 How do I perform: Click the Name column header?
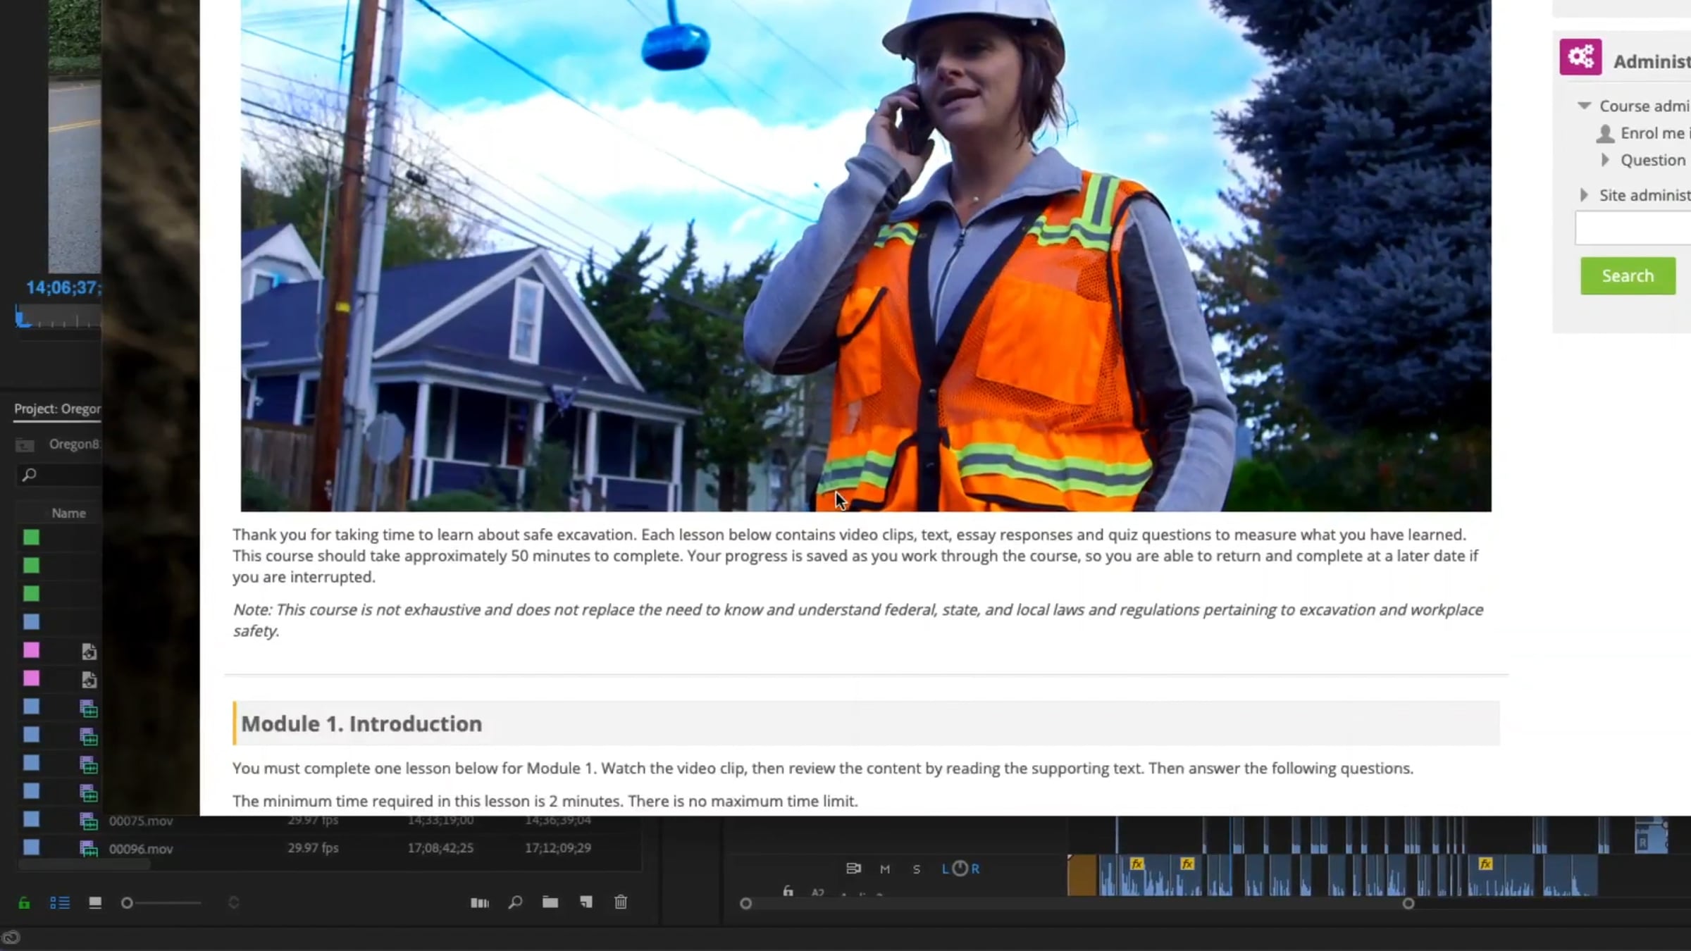tap(68, 514)
